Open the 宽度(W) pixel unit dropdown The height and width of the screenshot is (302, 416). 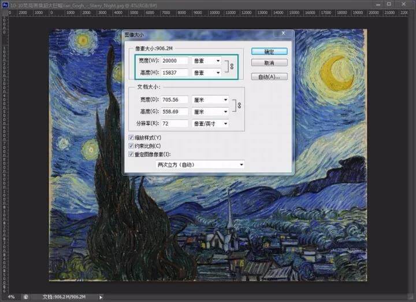207,61
